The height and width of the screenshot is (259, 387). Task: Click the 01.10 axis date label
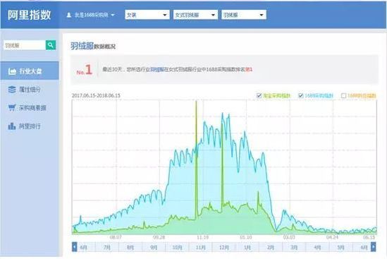point(246,237)
